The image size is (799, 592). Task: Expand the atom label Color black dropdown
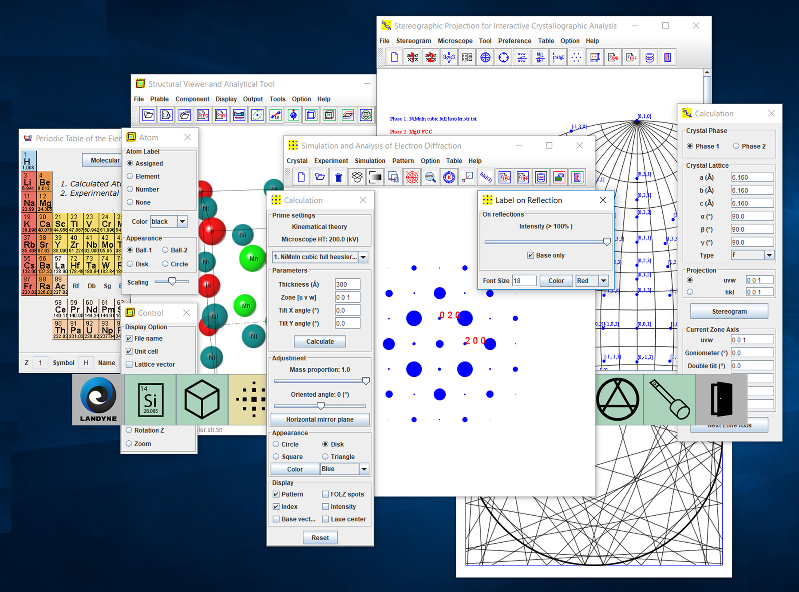tap(182, 221)
